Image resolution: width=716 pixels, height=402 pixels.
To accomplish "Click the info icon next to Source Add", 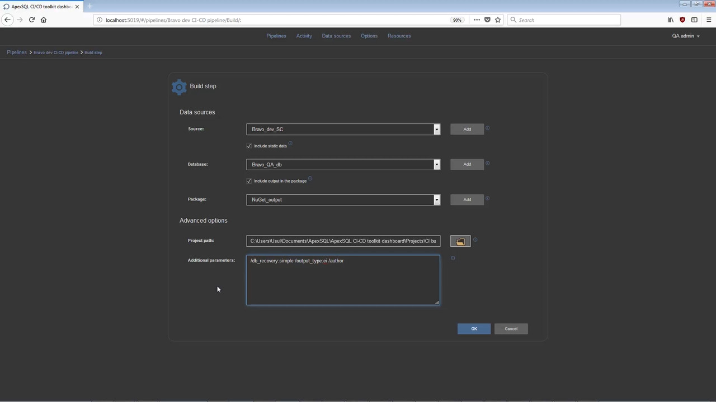I will click(487, 128).
